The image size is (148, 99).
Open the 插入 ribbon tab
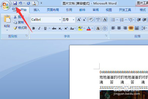coord(37,10)
